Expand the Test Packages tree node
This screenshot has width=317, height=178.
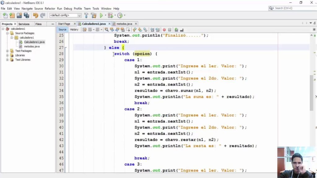click(7, 51)
